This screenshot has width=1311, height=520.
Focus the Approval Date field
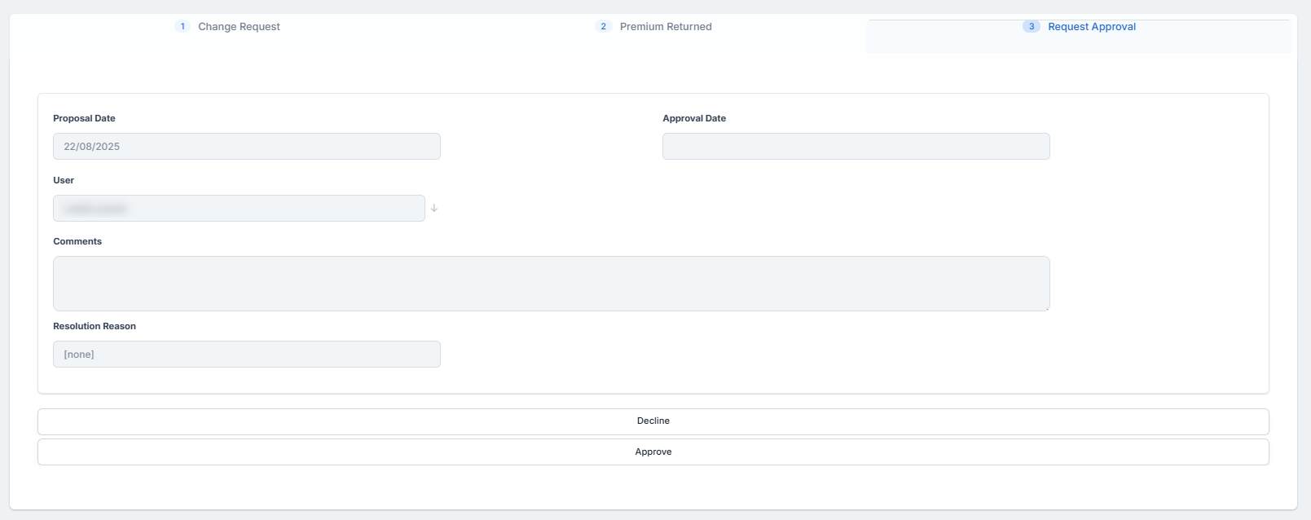pyautogui.click(x=856, y=147)
